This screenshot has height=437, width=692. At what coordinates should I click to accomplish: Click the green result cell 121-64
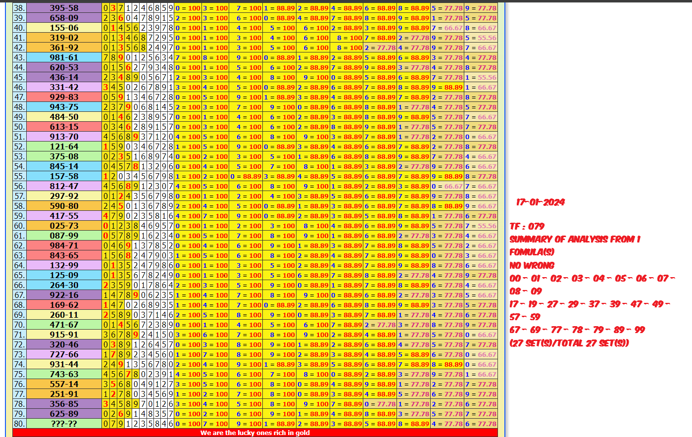click(x=64, y=146)
